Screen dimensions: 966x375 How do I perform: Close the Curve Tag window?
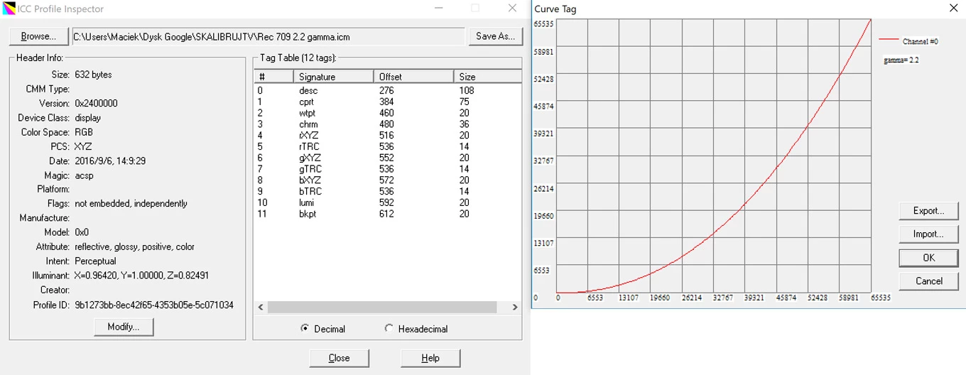tap(953, 9)
